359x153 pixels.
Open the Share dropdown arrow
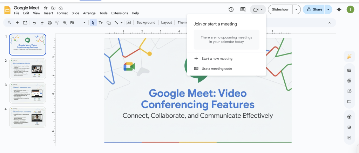(x=328, y=9)
